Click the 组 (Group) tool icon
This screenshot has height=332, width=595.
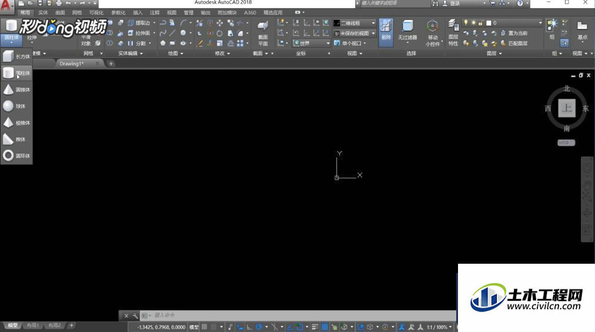[551, 29]
